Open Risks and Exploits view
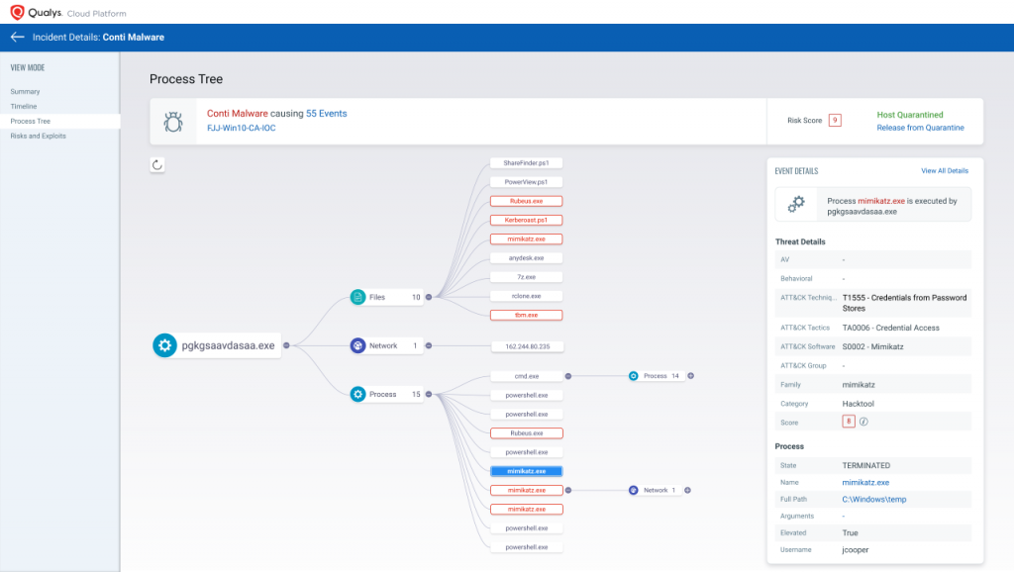 pyautogui.click(x=39, y=137)
